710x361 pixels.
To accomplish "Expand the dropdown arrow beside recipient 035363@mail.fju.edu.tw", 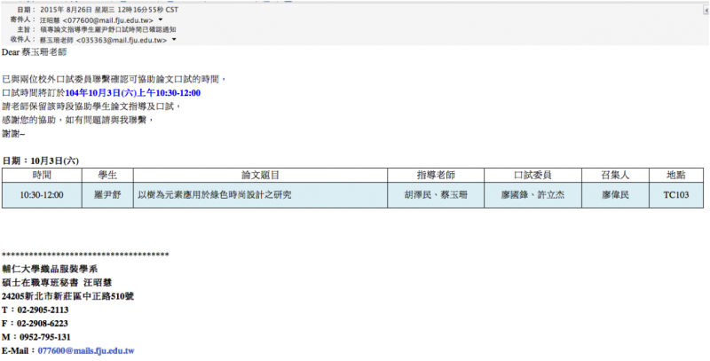I will pyautogui.click(x=173, y=40).
